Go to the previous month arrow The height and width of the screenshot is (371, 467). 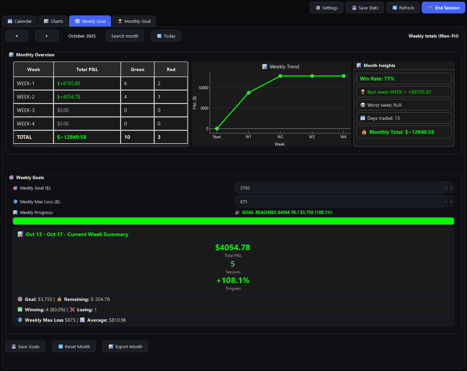tap(17, 36)
